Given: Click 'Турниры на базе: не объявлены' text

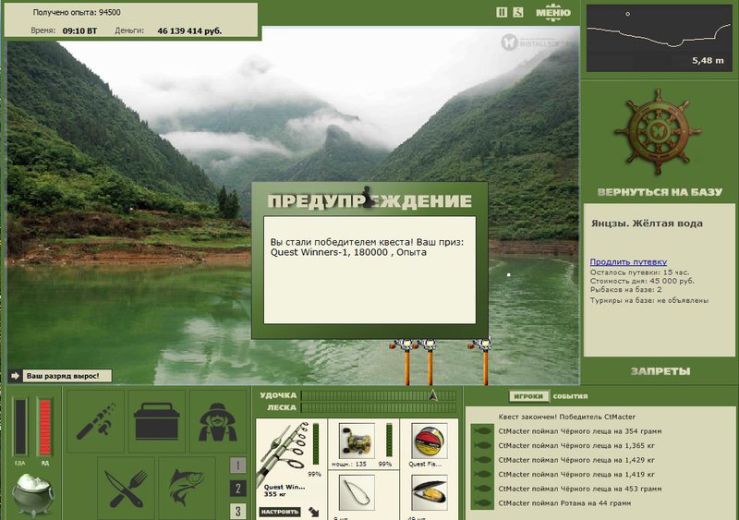Looking at the screenshot, I should [649, 300].
